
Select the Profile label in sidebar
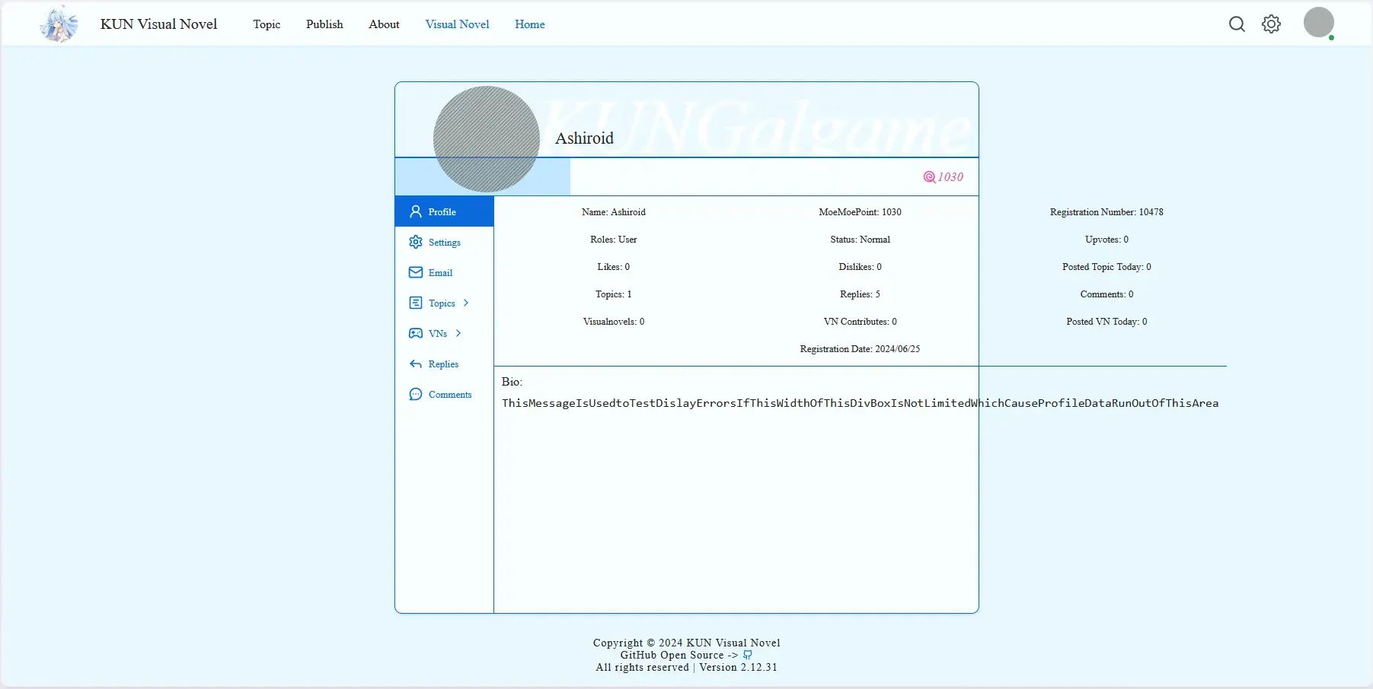pos(442,212)
